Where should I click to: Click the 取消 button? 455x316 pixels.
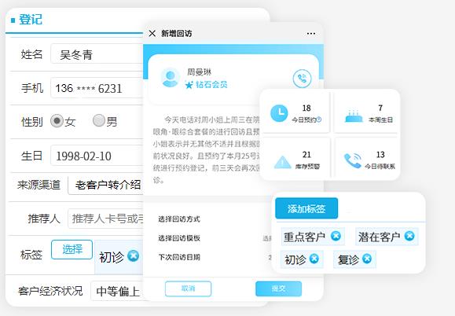click(x=189, y=288)
